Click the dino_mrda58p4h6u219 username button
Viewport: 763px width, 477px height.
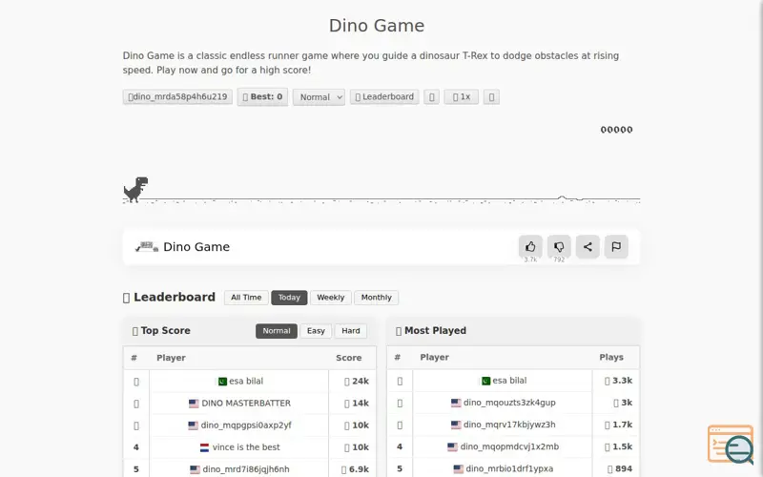tap(177, 97)
